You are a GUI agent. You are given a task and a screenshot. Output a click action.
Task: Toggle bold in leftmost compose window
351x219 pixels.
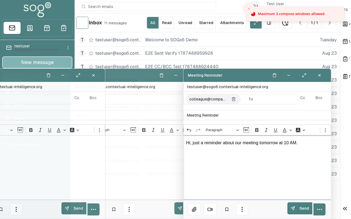31,130
